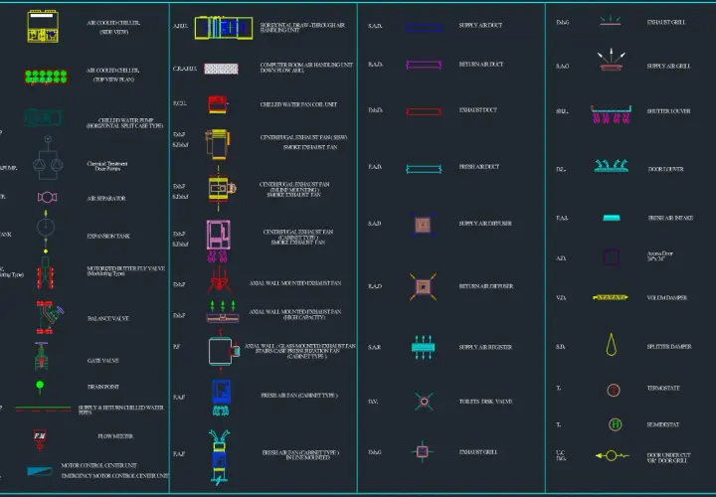
Task: Select the magenta shutter louver symbol
Action: pyautogui.click(x=611, y=114)
